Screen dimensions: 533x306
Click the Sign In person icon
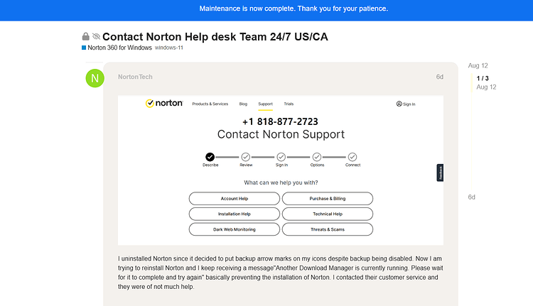pyautogui.click(x=399, y=104)
